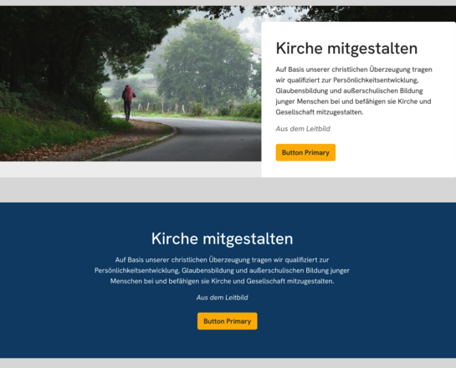456x368 pixels.
Task: Click the light grey strip below the photo
Action: coord(131,169)
